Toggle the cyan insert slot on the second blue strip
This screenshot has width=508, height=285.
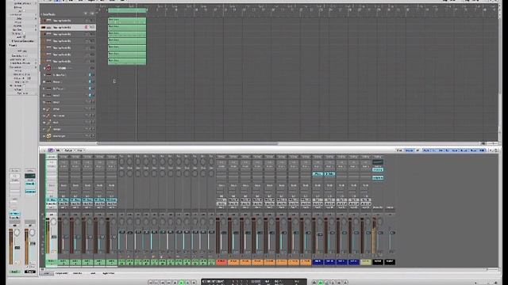(329, 174)
